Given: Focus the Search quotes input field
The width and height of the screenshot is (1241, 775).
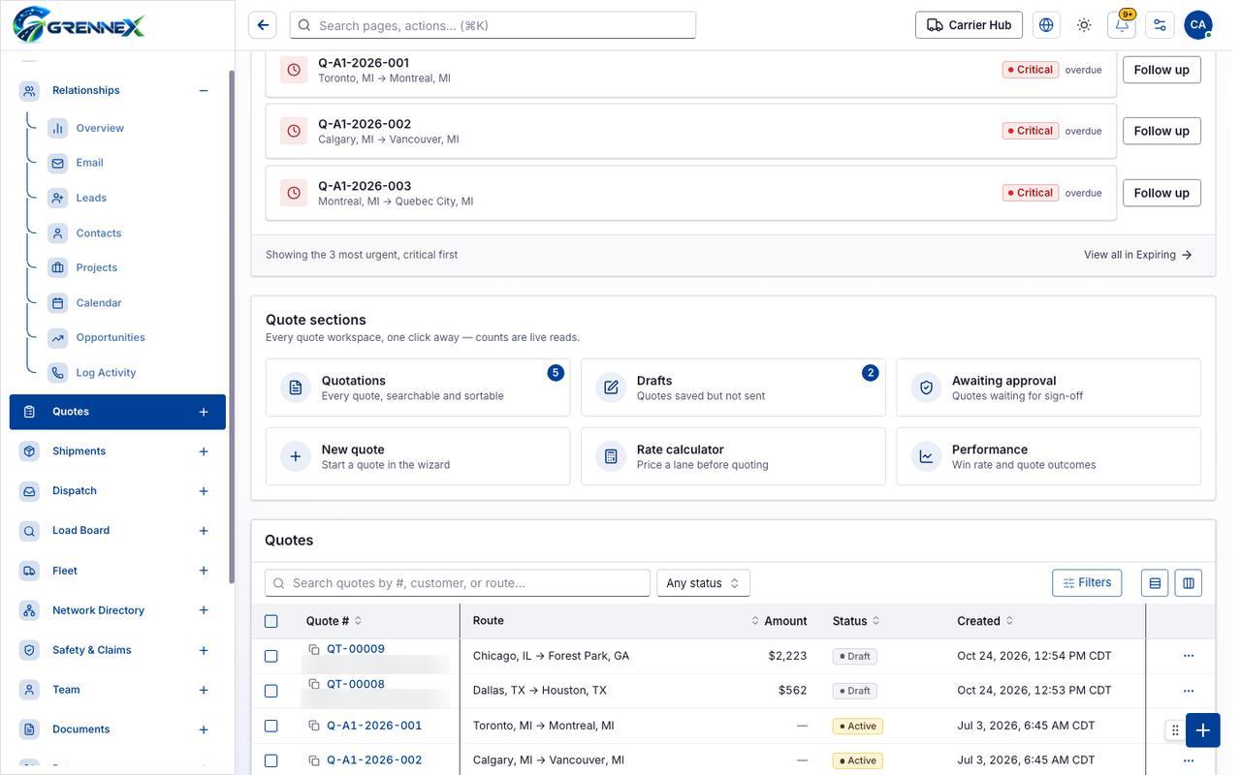Looking at the screenshot, I should coord(458,583).
